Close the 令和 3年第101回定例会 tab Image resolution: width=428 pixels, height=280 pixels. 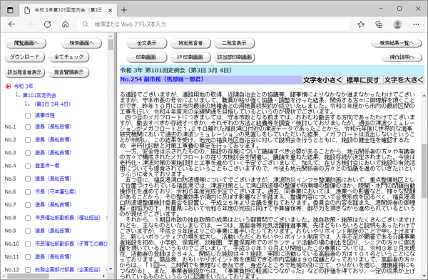[x=111, y=11]
